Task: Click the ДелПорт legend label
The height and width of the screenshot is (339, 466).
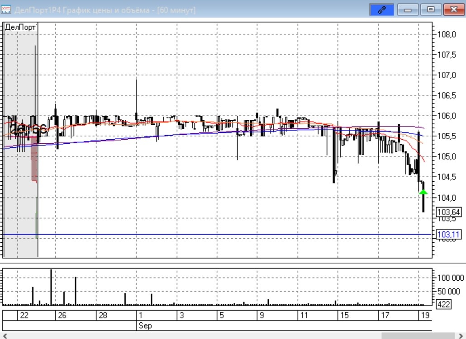Action: (x=20, y=27)
